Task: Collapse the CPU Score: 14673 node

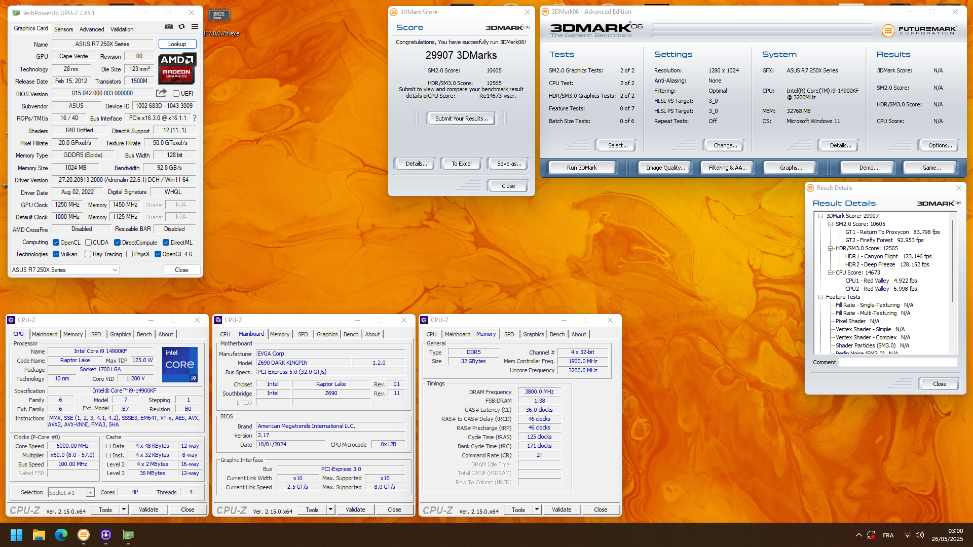Action: pyautogui.click(x=830, y=272)
